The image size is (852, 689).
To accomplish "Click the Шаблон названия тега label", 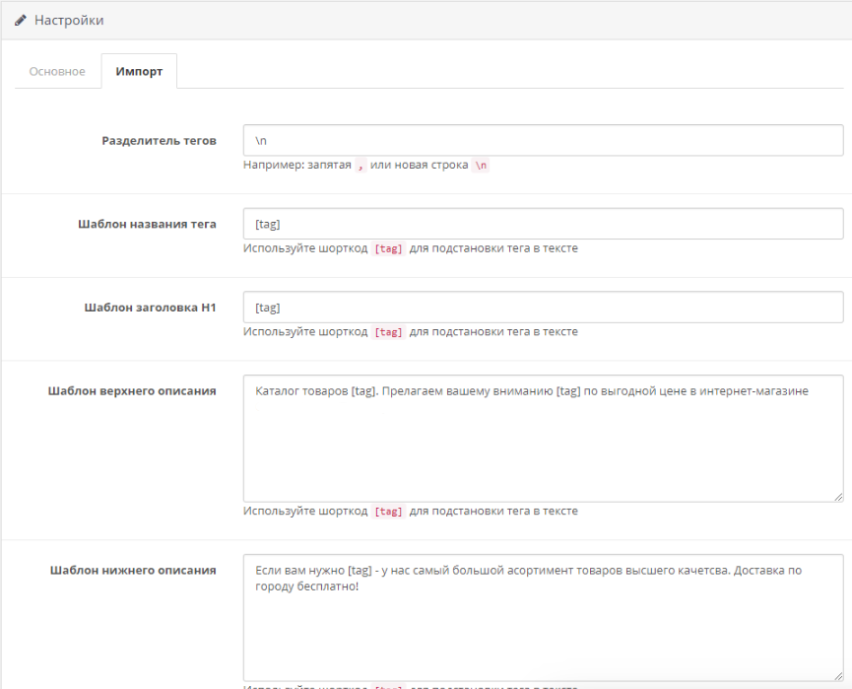I will [x=147, y=224].
